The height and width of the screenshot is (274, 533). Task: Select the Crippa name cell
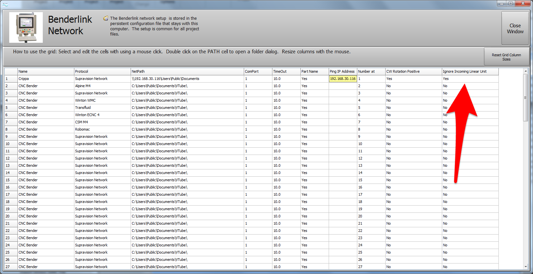[x=46, y=79]
